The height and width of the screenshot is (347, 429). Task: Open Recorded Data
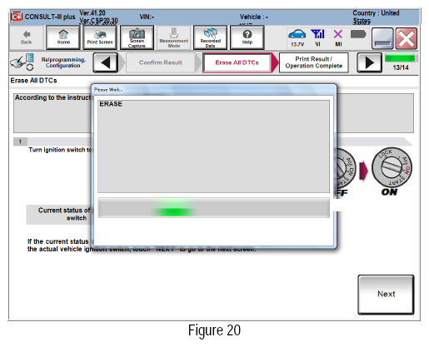coord(210,37)
